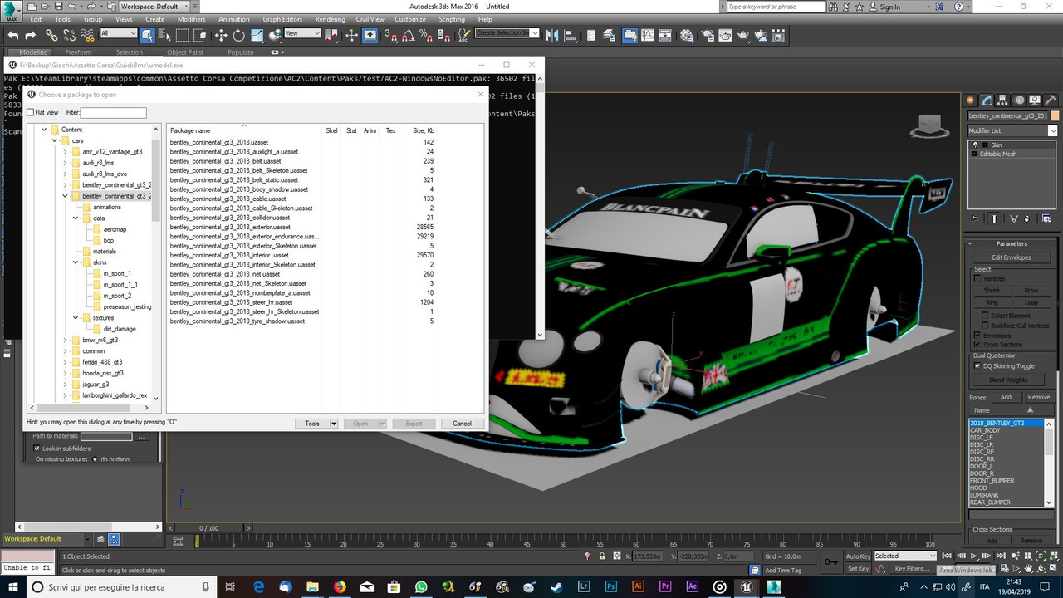Open the Modifiers menu

(x=191, y=19)
